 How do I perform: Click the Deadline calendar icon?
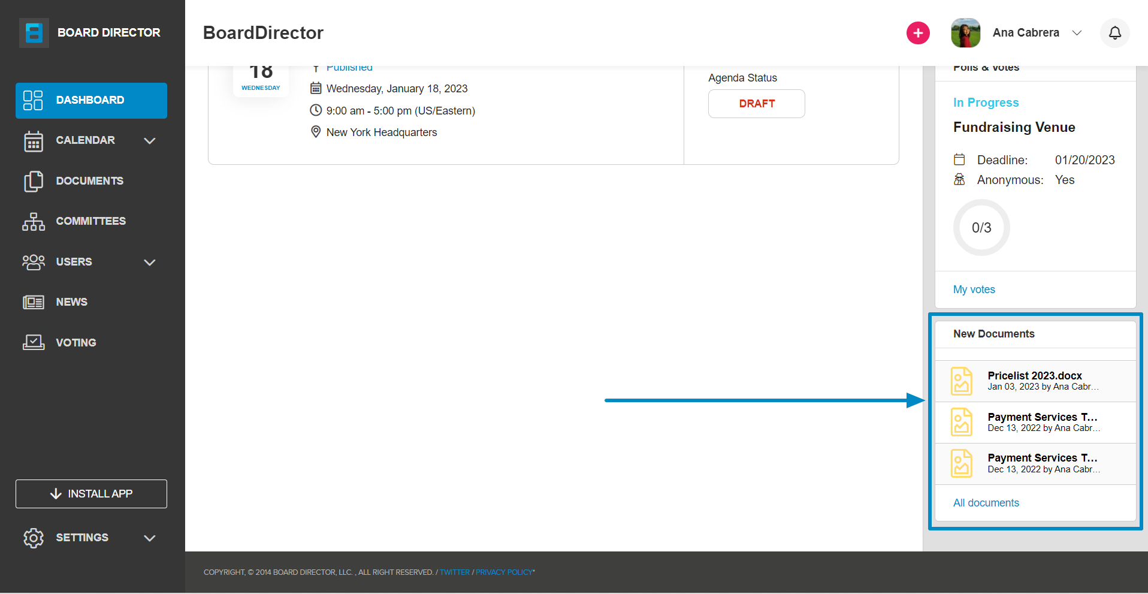click(959, 159)
